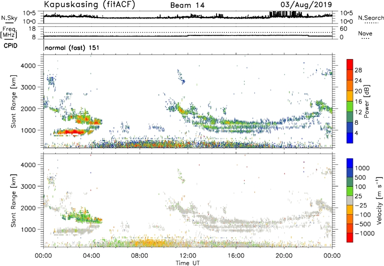This screenshot has width=384, height=266.
Task: Select the '12' value on Power color bar
Action: [x=358, y=112]
